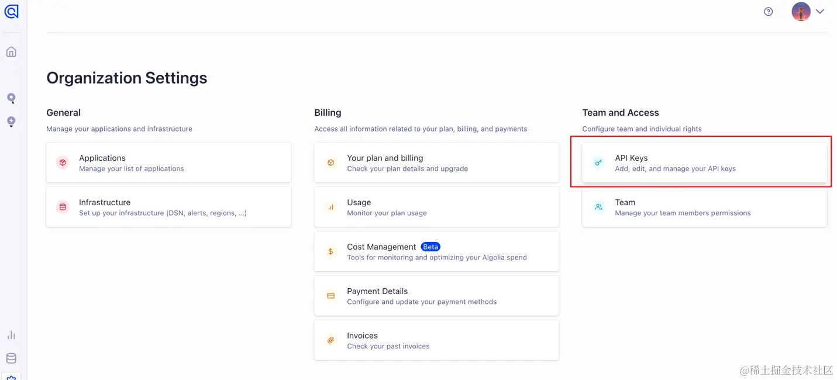Open the database Data Sources sidebar icon
Screen dimensions: 837x380
(11, 358)
